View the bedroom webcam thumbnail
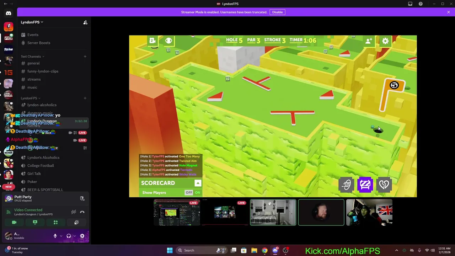This screenshot has height=256, width=455. [273, 213]
